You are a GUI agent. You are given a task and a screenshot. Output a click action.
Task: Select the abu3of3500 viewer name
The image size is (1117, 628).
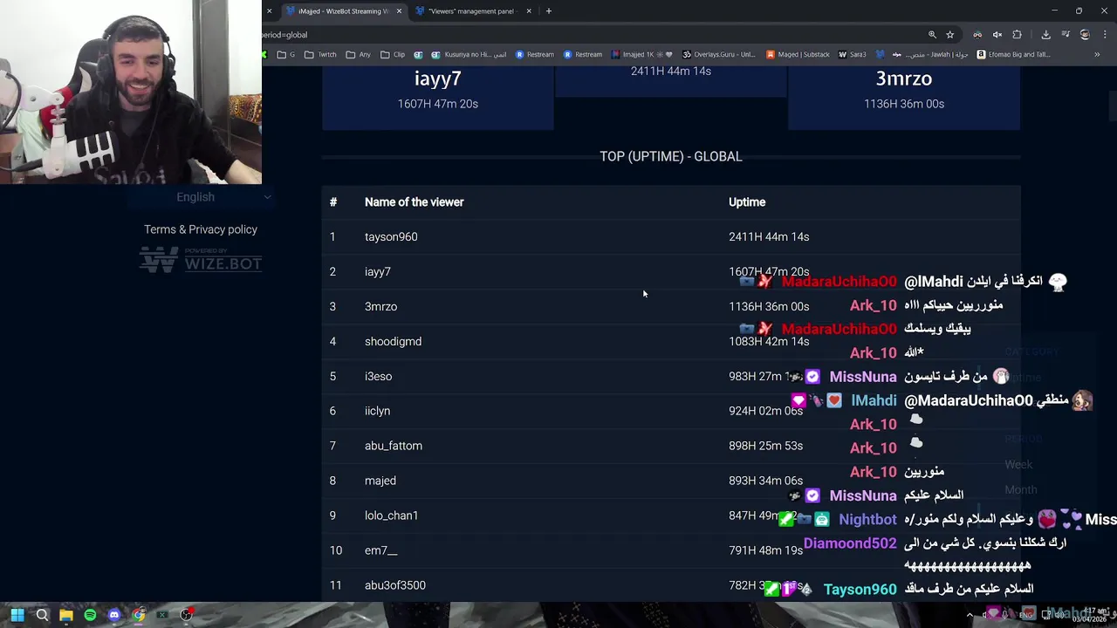395,585
